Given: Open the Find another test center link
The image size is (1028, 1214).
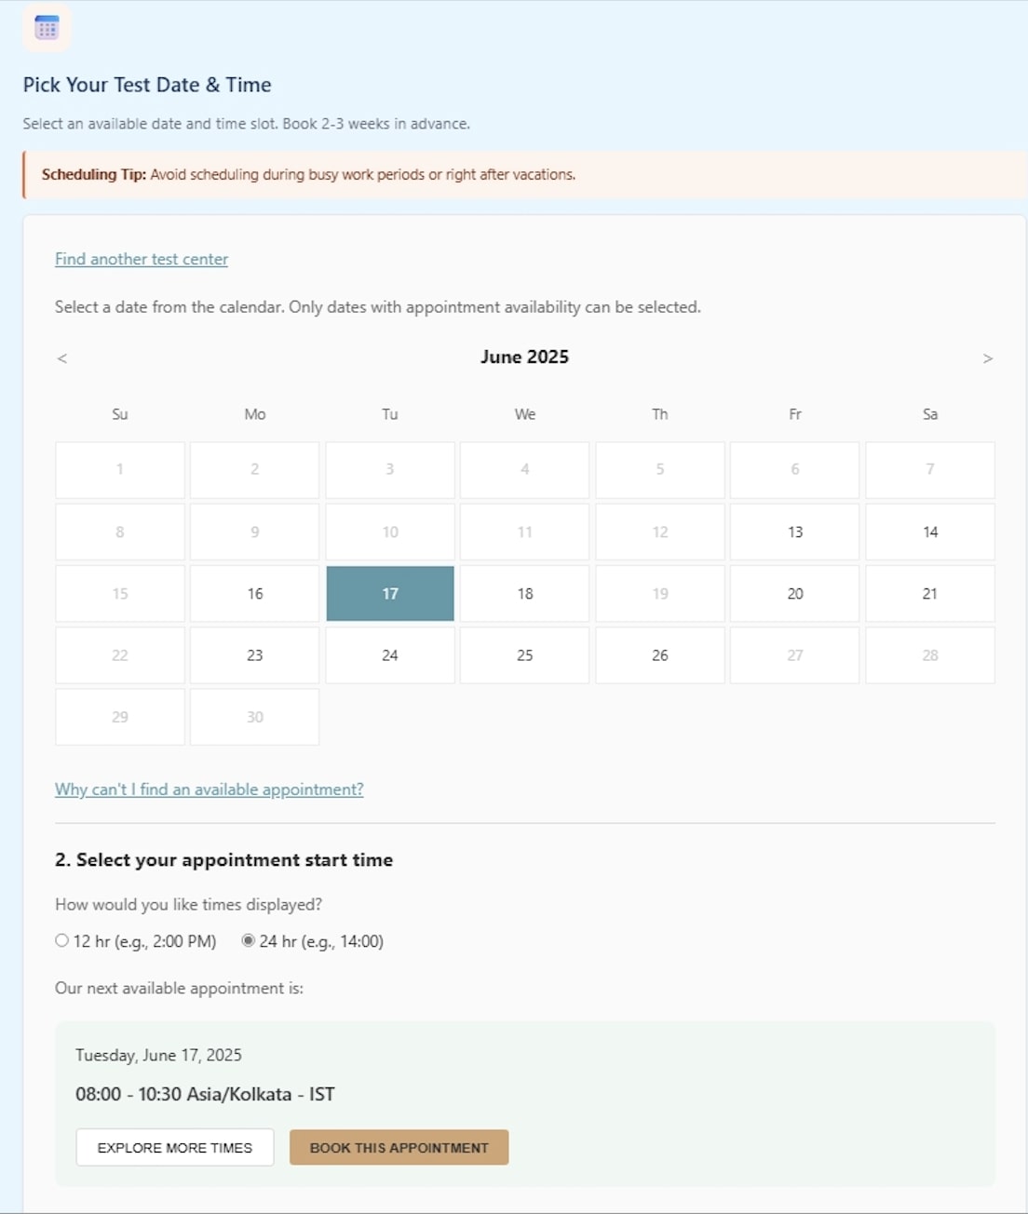Looking at the screenshot, I should coord(141,259).
